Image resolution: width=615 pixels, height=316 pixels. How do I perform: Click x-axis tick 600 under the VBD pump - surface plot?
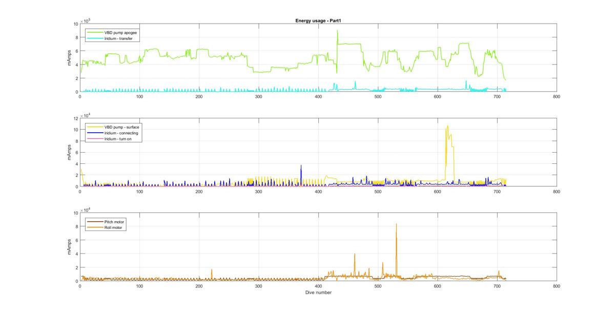pos(437,191)
